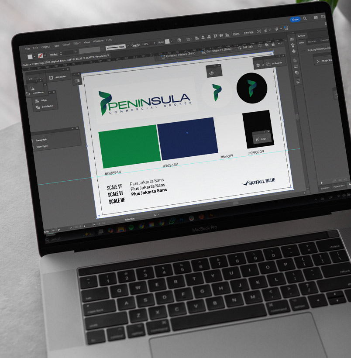Open the three-dots more options on taskbar
351x358 pixels.
[280, 43]
